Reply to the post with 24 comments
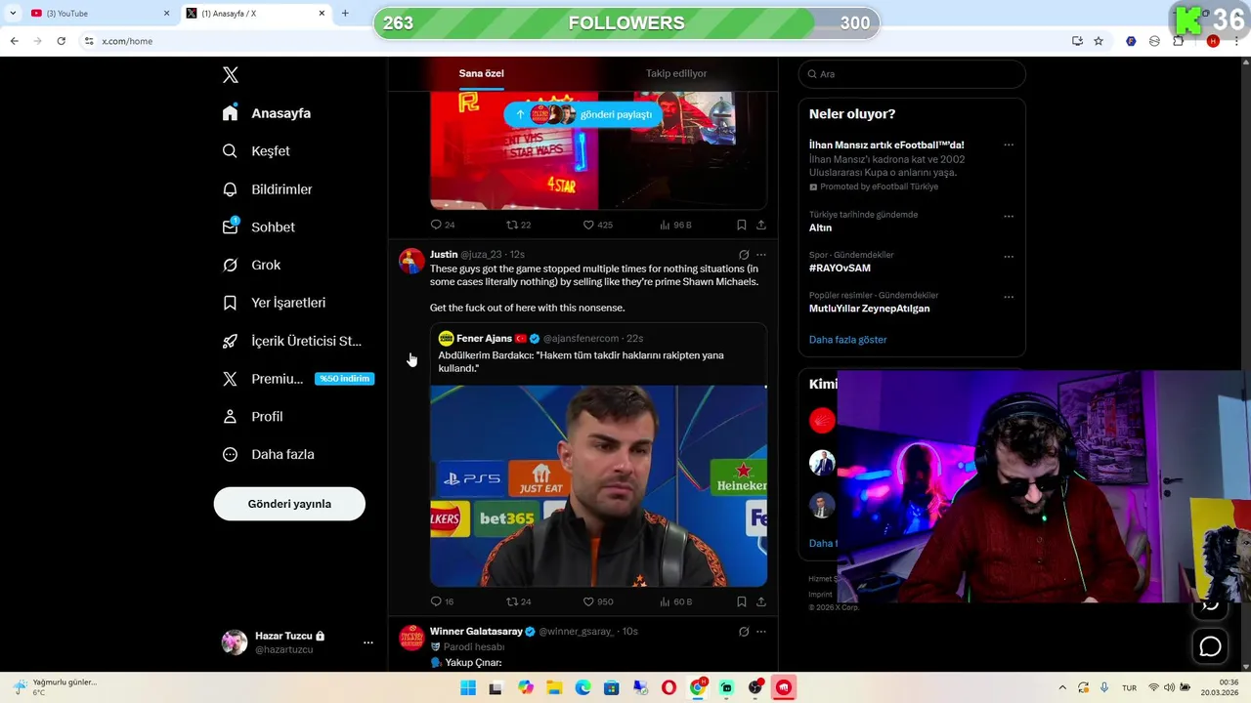1251x703 pixels. [x=443, y=225]
